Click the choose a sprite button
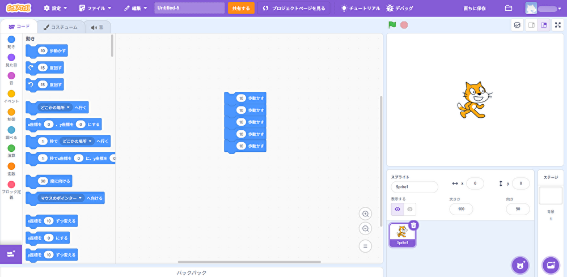This screenshot has width=567, height=277. 519,266
